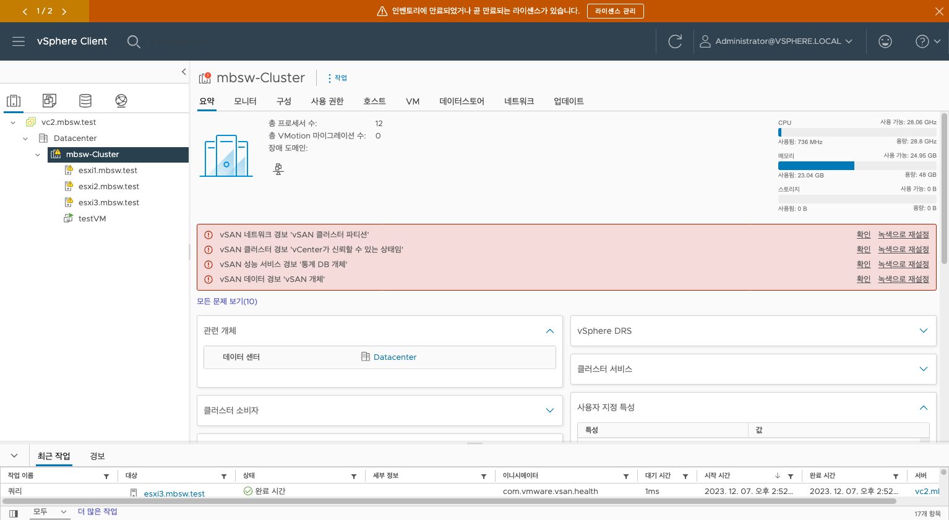Filter the 세부 정보 column

pyautogui.click(x=484, y=476)
